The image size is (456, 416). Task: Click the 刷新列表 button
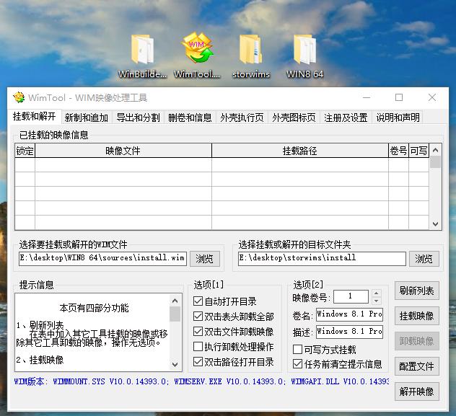[x=417, y=291]
